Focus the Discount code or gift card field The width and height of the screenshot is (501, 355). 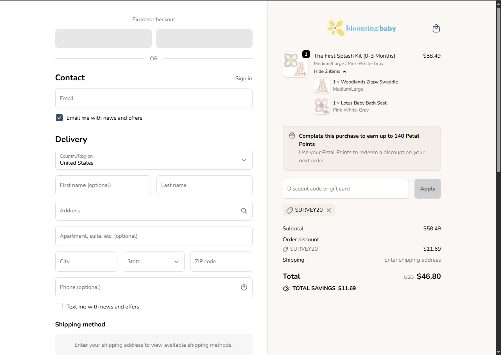(346, 189)
